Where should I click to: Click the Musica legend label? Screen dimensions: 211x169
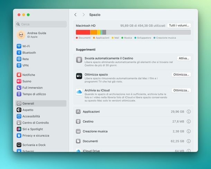tap(128, 38)
